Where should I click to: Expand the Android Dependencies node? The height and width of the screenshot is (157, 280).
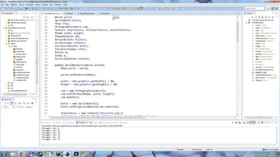pyautogui.click(x=6, y=38)
